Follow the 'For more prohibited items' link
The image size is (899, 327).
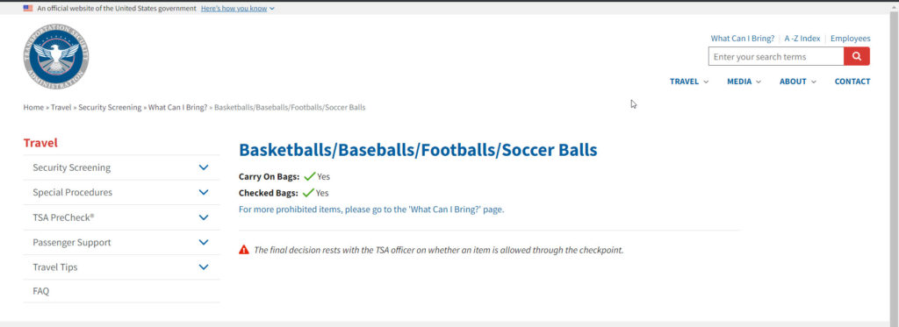(371, 210)
